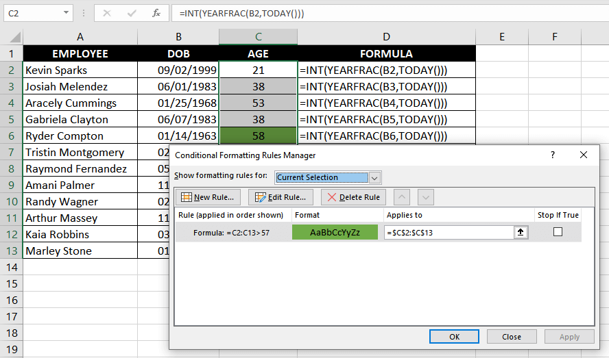The width and height of the screenshot is (609, 358).
Task: Click the AGE header cell
Action: pos(259,53)
